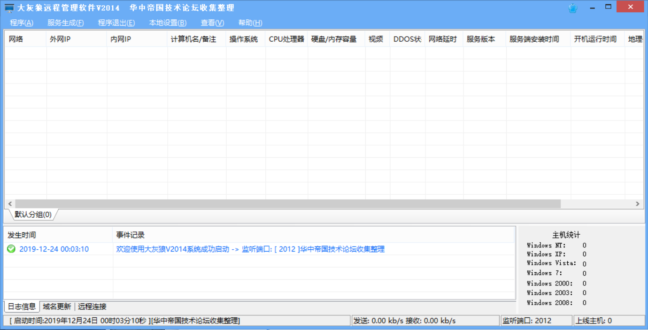This screenshot has height=330, width=648.
Task: Maximize the 大灰狼 window
Action: pos(609,7)
